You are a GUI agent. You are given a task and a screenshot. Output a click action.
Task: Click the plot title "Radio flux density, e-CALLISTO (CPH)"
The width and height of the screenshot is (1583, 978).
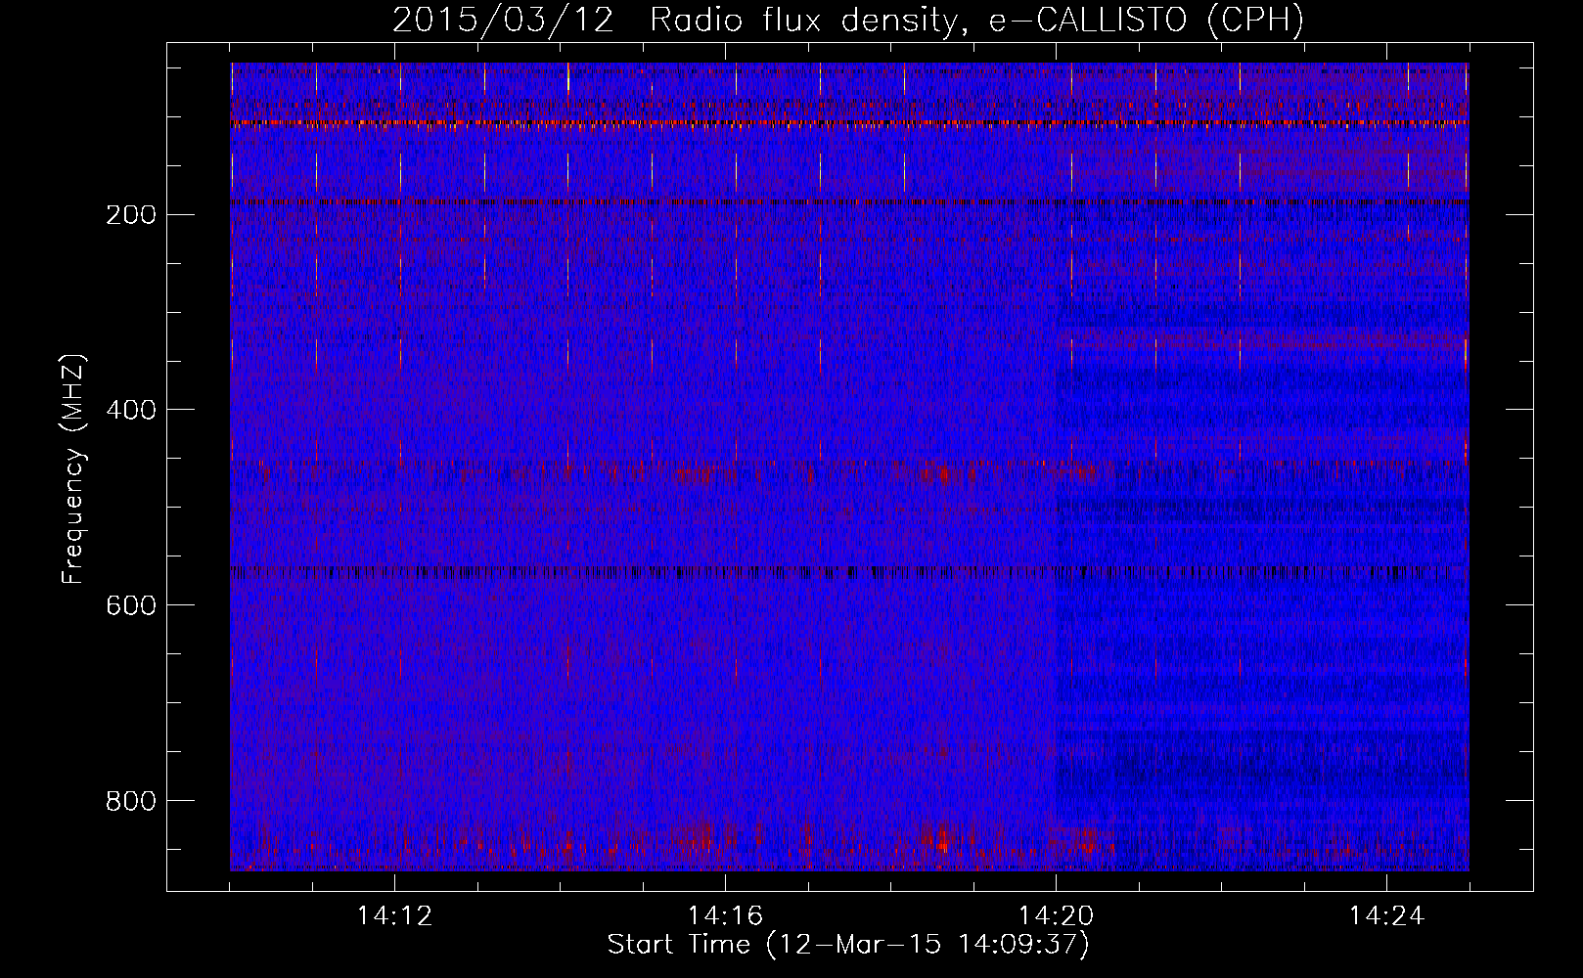click(976, 21)
